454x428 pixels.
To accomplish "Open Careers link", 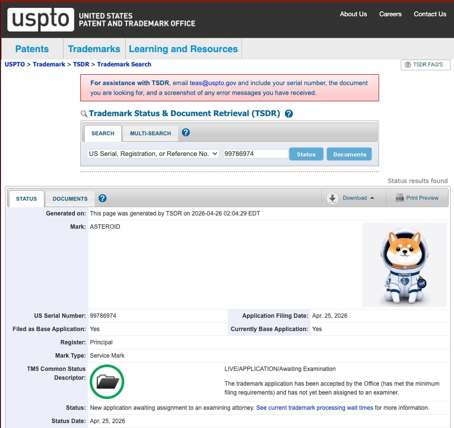I will pos(390,14).
